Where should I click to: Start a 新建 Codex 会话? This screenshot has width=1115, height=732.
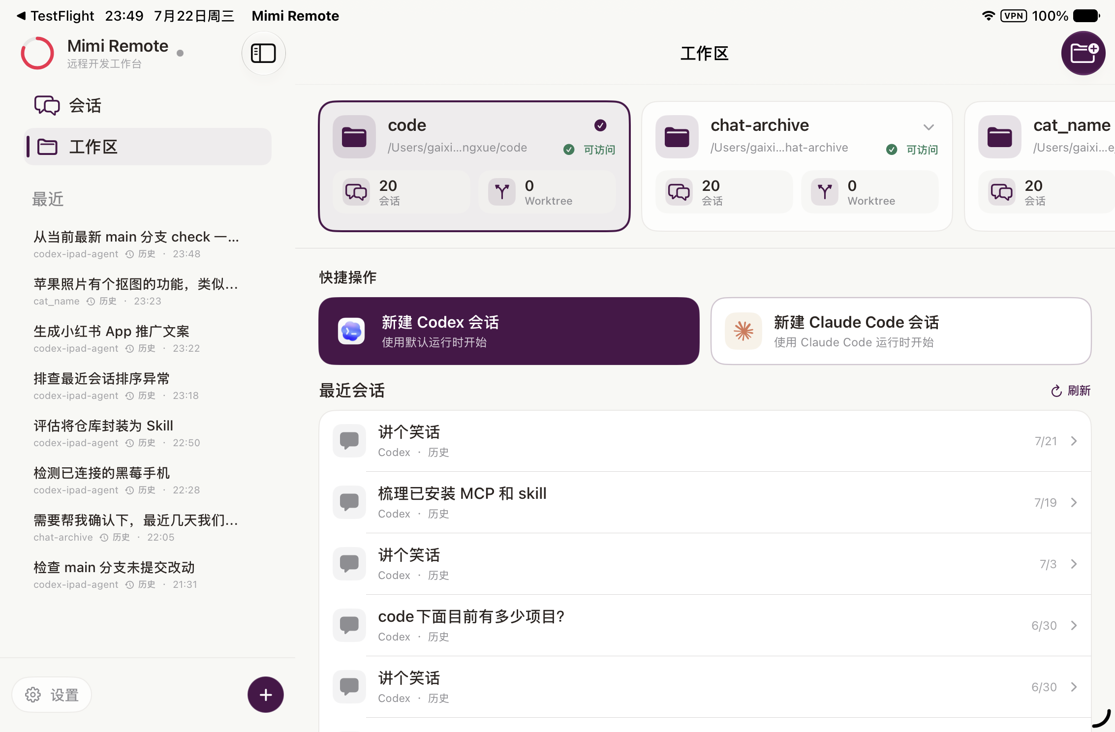pyautogui.click(x=509, y=331)
